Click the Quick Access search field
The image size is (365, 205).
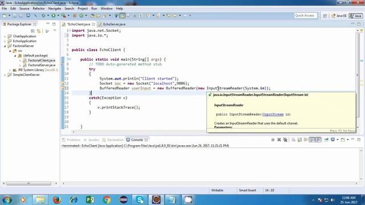[305, 15]
